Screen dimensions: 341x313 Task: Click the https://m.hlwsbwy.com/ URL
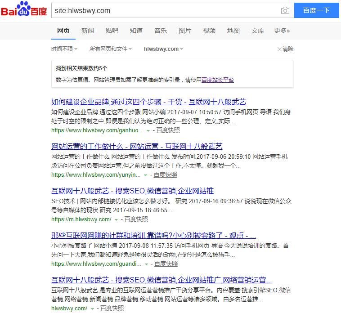tap(81, 219)
